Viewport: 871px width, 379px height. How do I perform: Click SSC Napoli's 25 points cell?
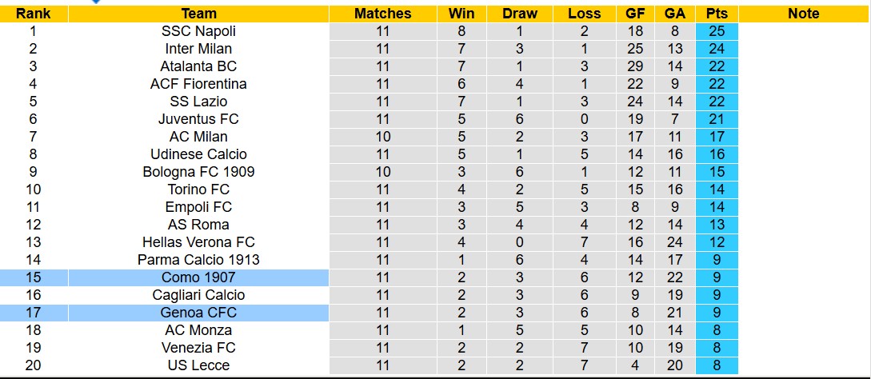[x=717, y=31]
